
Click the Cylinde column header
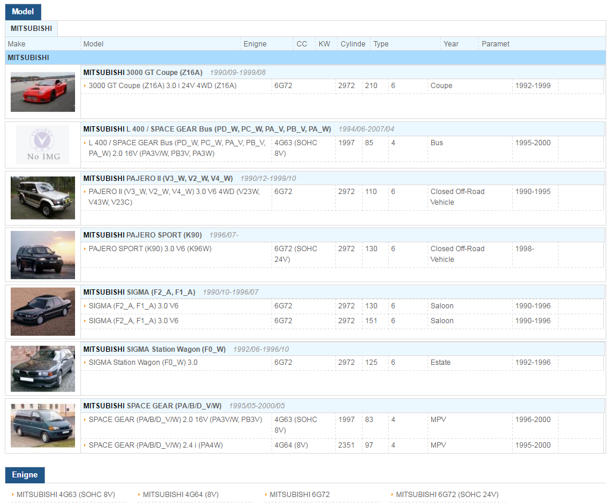coord(353,44)
